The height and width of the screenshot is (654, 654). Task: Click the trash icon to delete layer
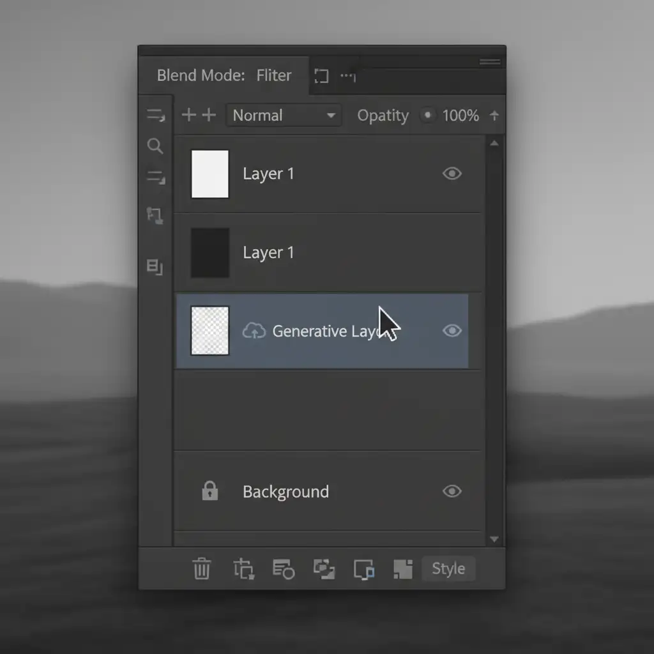202,568
